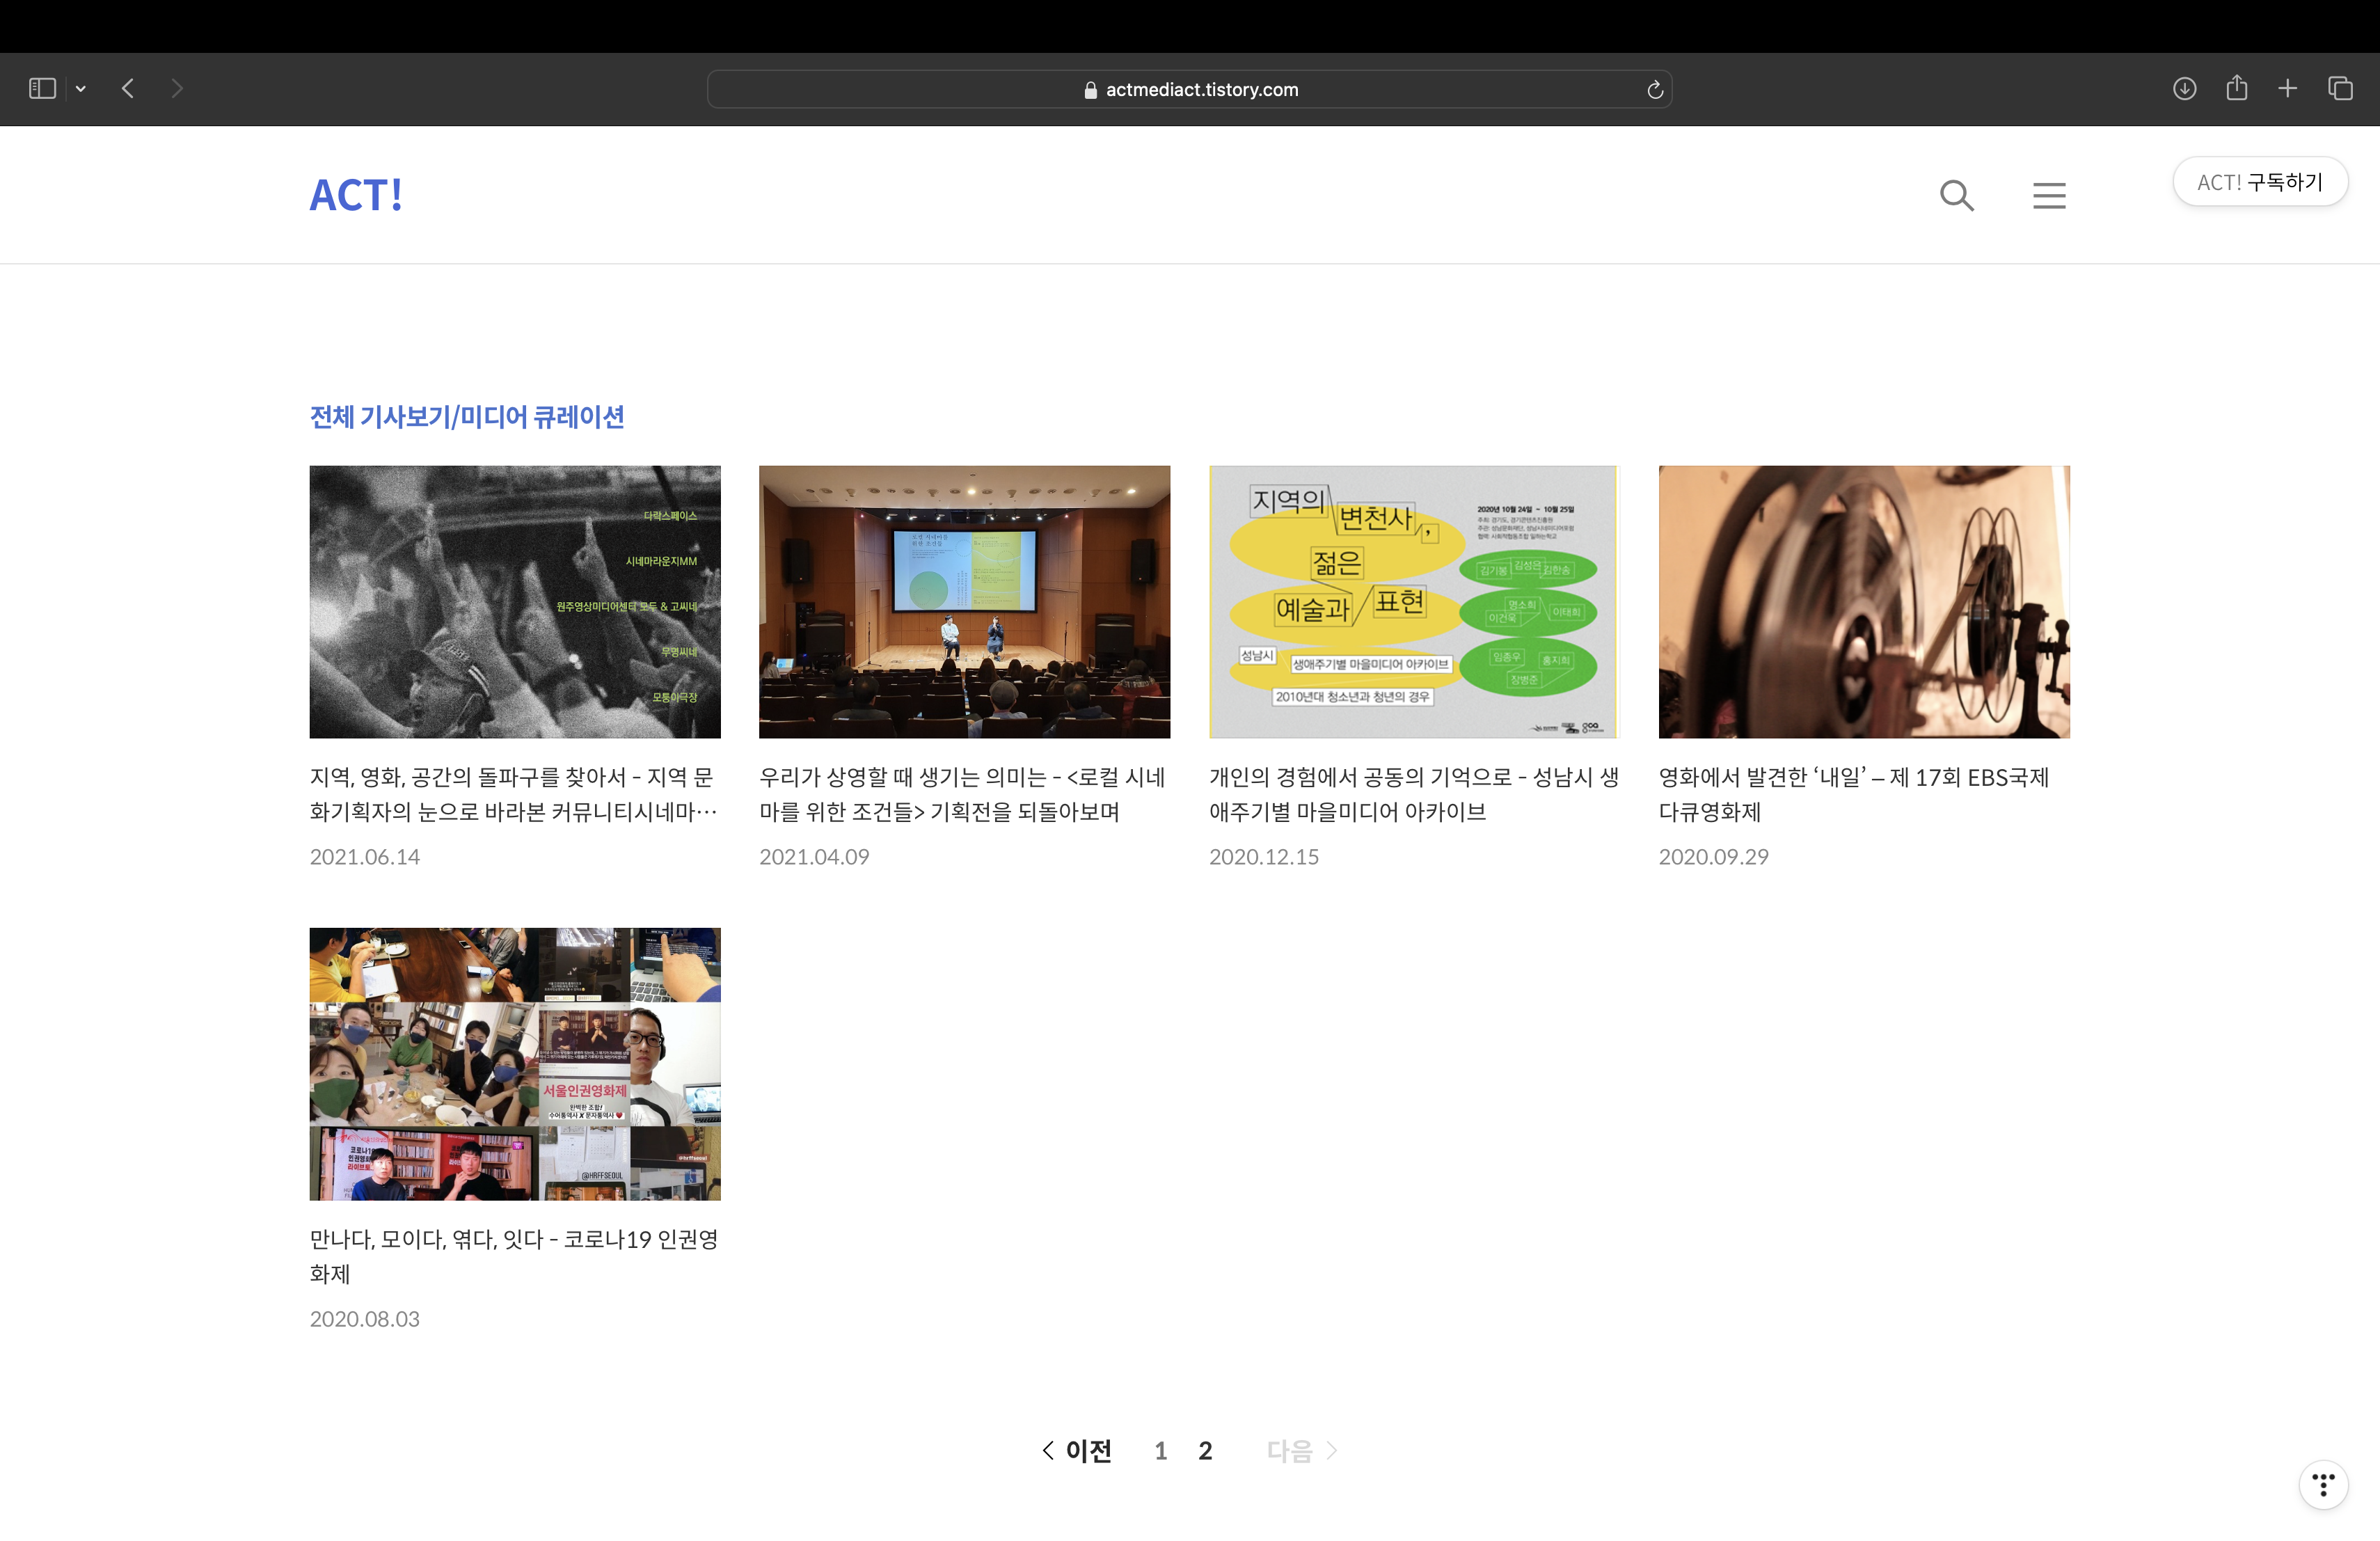Screen dimensions: 2380x1541
Task: Go back with browser back arrow
Action: point(128,89)
